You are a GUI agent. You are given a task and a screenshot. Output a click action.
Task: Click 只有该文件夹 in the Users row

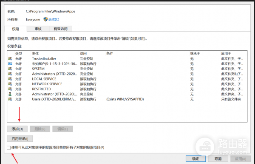[231, 99]
